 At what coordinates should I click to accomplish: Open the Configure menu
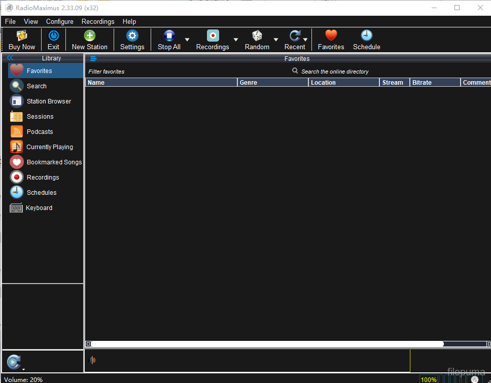click(x=60, y=21)
